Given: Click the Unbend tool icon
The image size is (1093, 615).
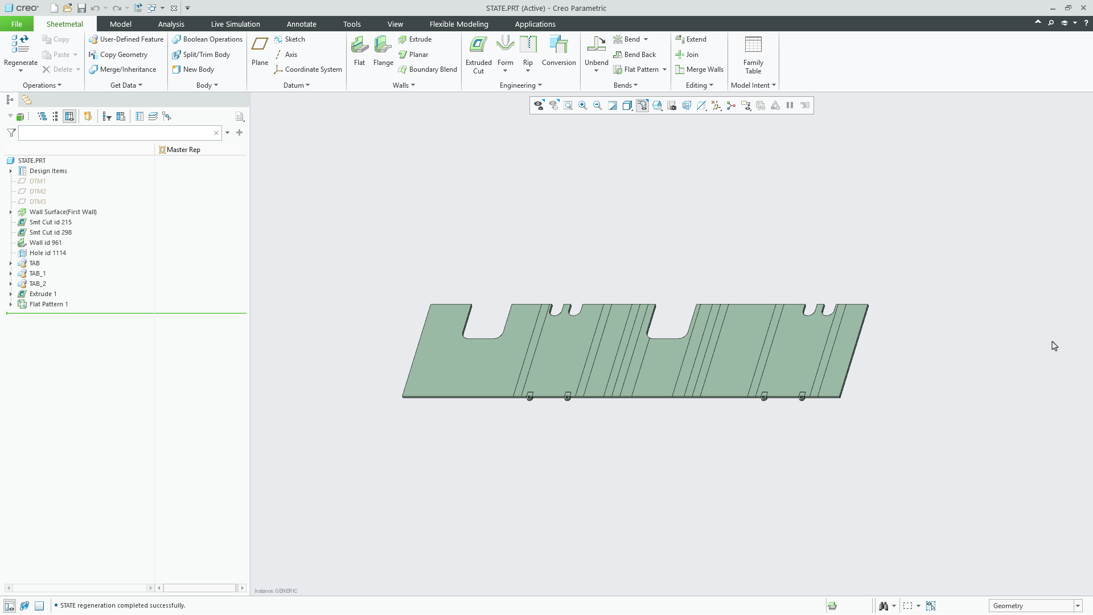Looking at the screenshot, I should pos(596,44).
